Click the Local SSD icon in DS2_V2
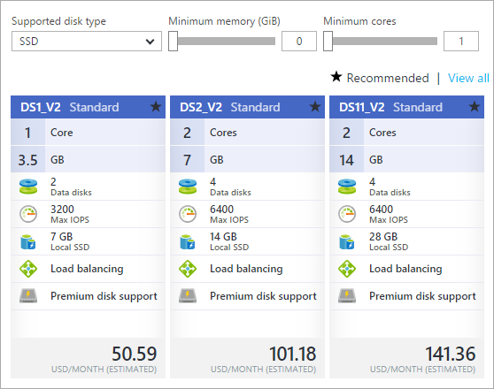 point(188,241)
